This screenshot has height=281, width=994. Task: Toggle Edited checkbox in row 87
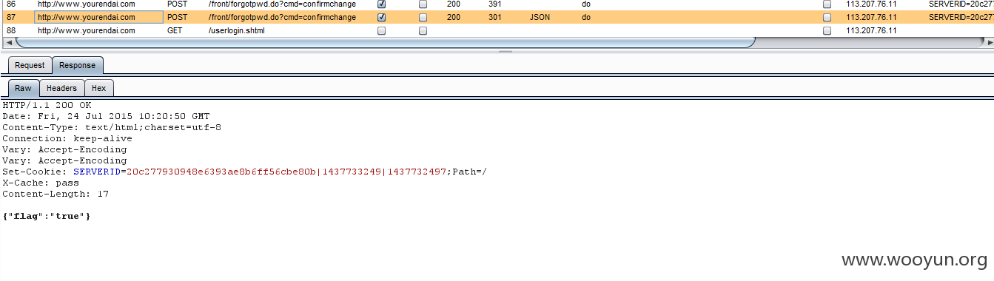coord(423,17)
